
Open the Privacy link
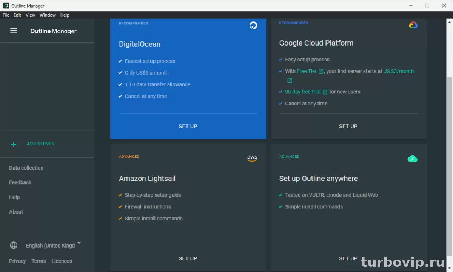17,261
